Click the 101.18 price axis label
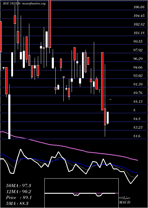 139,33
